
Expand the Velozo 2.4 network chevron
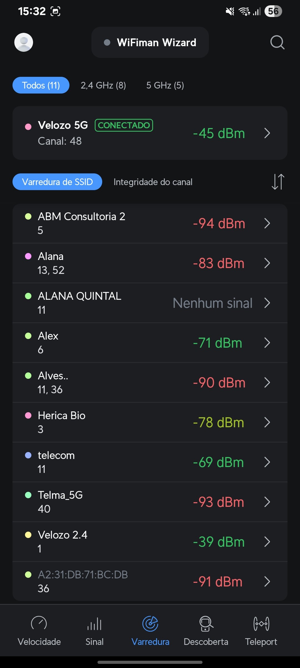click(x=267, y=542)
